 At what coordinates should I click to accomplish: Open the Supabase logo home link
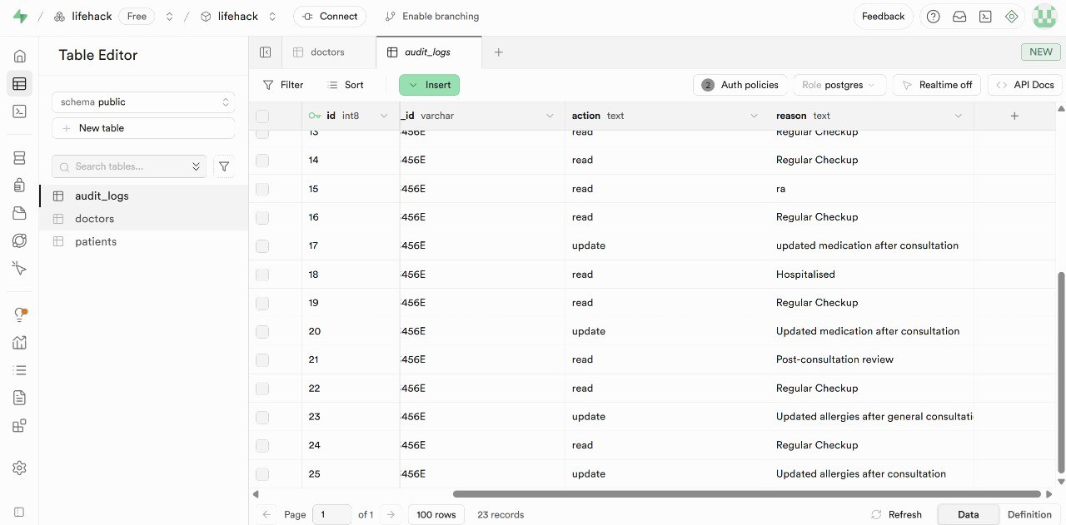coord(20,17)
